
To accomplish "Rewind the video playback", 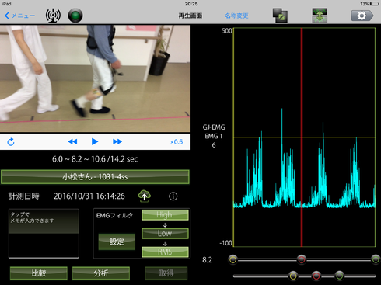I will click(72, 141).
